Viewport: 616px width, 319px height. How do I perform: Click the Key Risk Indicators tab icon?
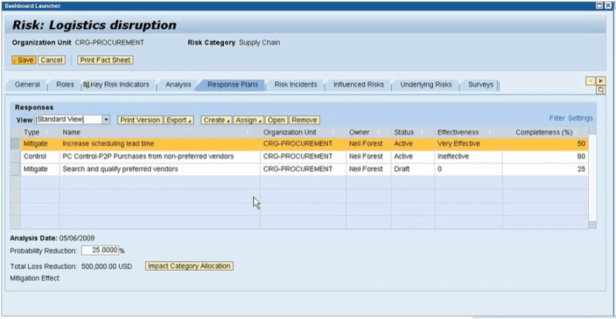87,85
